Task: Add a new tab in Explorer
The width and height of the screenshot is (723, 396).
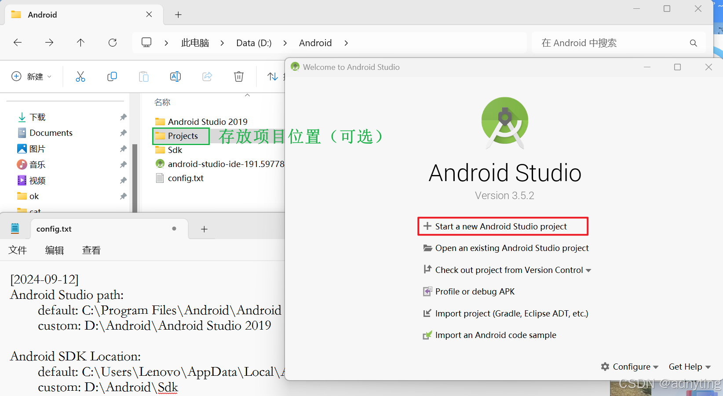Action: point(178,15)
